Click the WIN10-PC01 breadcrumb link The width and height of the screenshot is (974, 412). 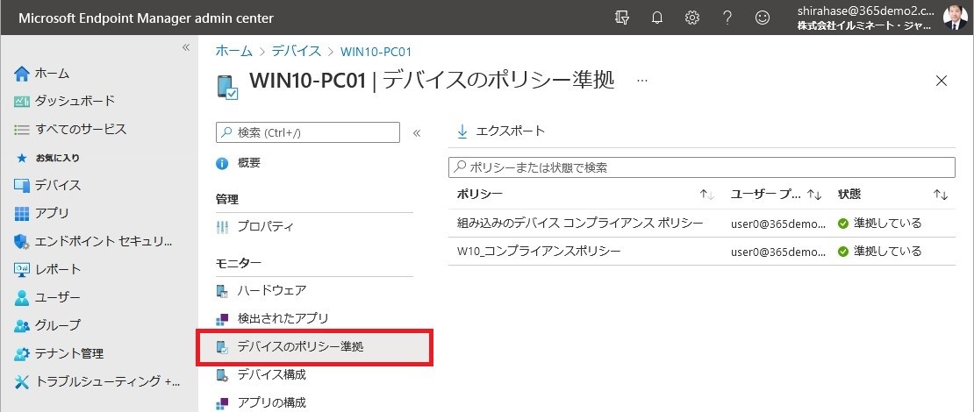(376, 52)
